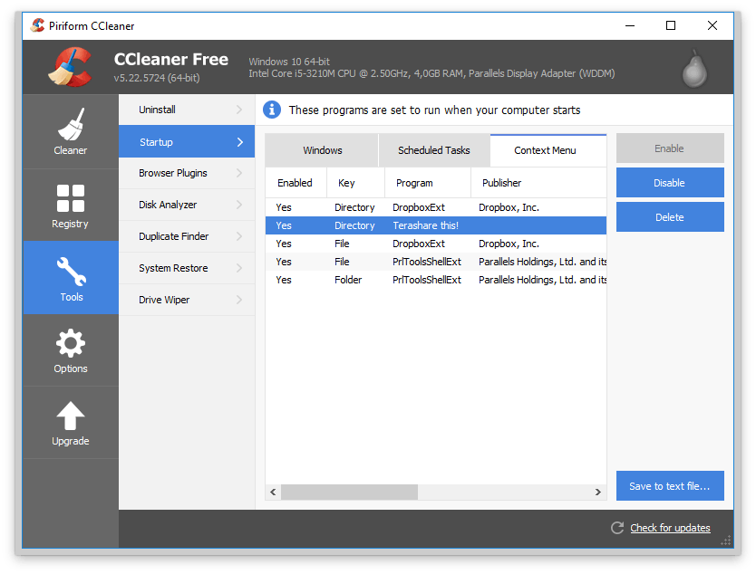756x574 pixels.
Task: Sort by the Program column header
Action: [428, 183]
